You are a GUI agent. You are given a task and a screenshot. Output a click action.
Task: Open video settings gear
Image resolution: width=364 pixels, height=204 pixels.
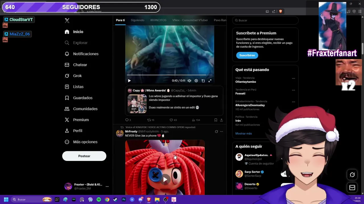[x=196, y=81]
